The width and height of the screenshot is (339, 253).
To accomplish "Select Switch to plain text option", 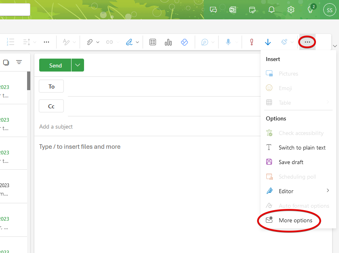I will click(302, 148).
